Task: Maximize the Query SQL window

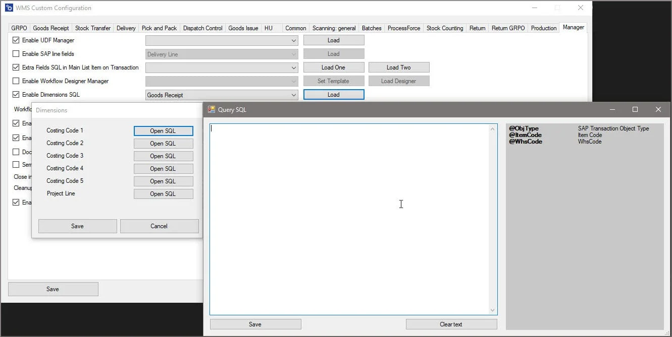Action: pos(635,109)
